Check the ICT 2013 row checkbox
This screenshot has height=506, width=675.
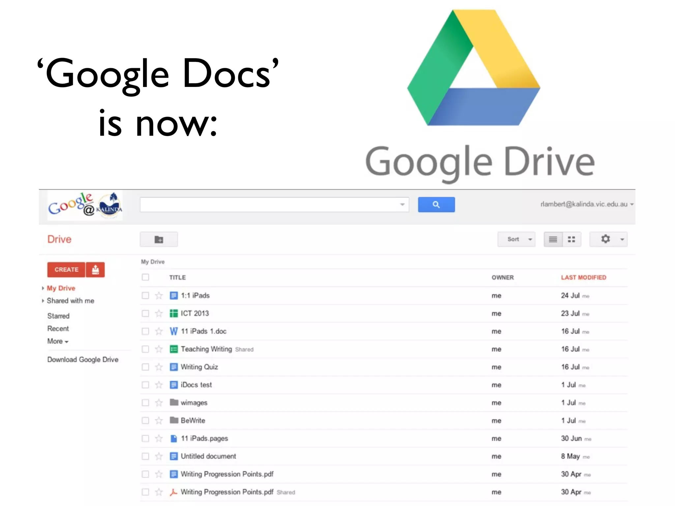coord(145,313)
